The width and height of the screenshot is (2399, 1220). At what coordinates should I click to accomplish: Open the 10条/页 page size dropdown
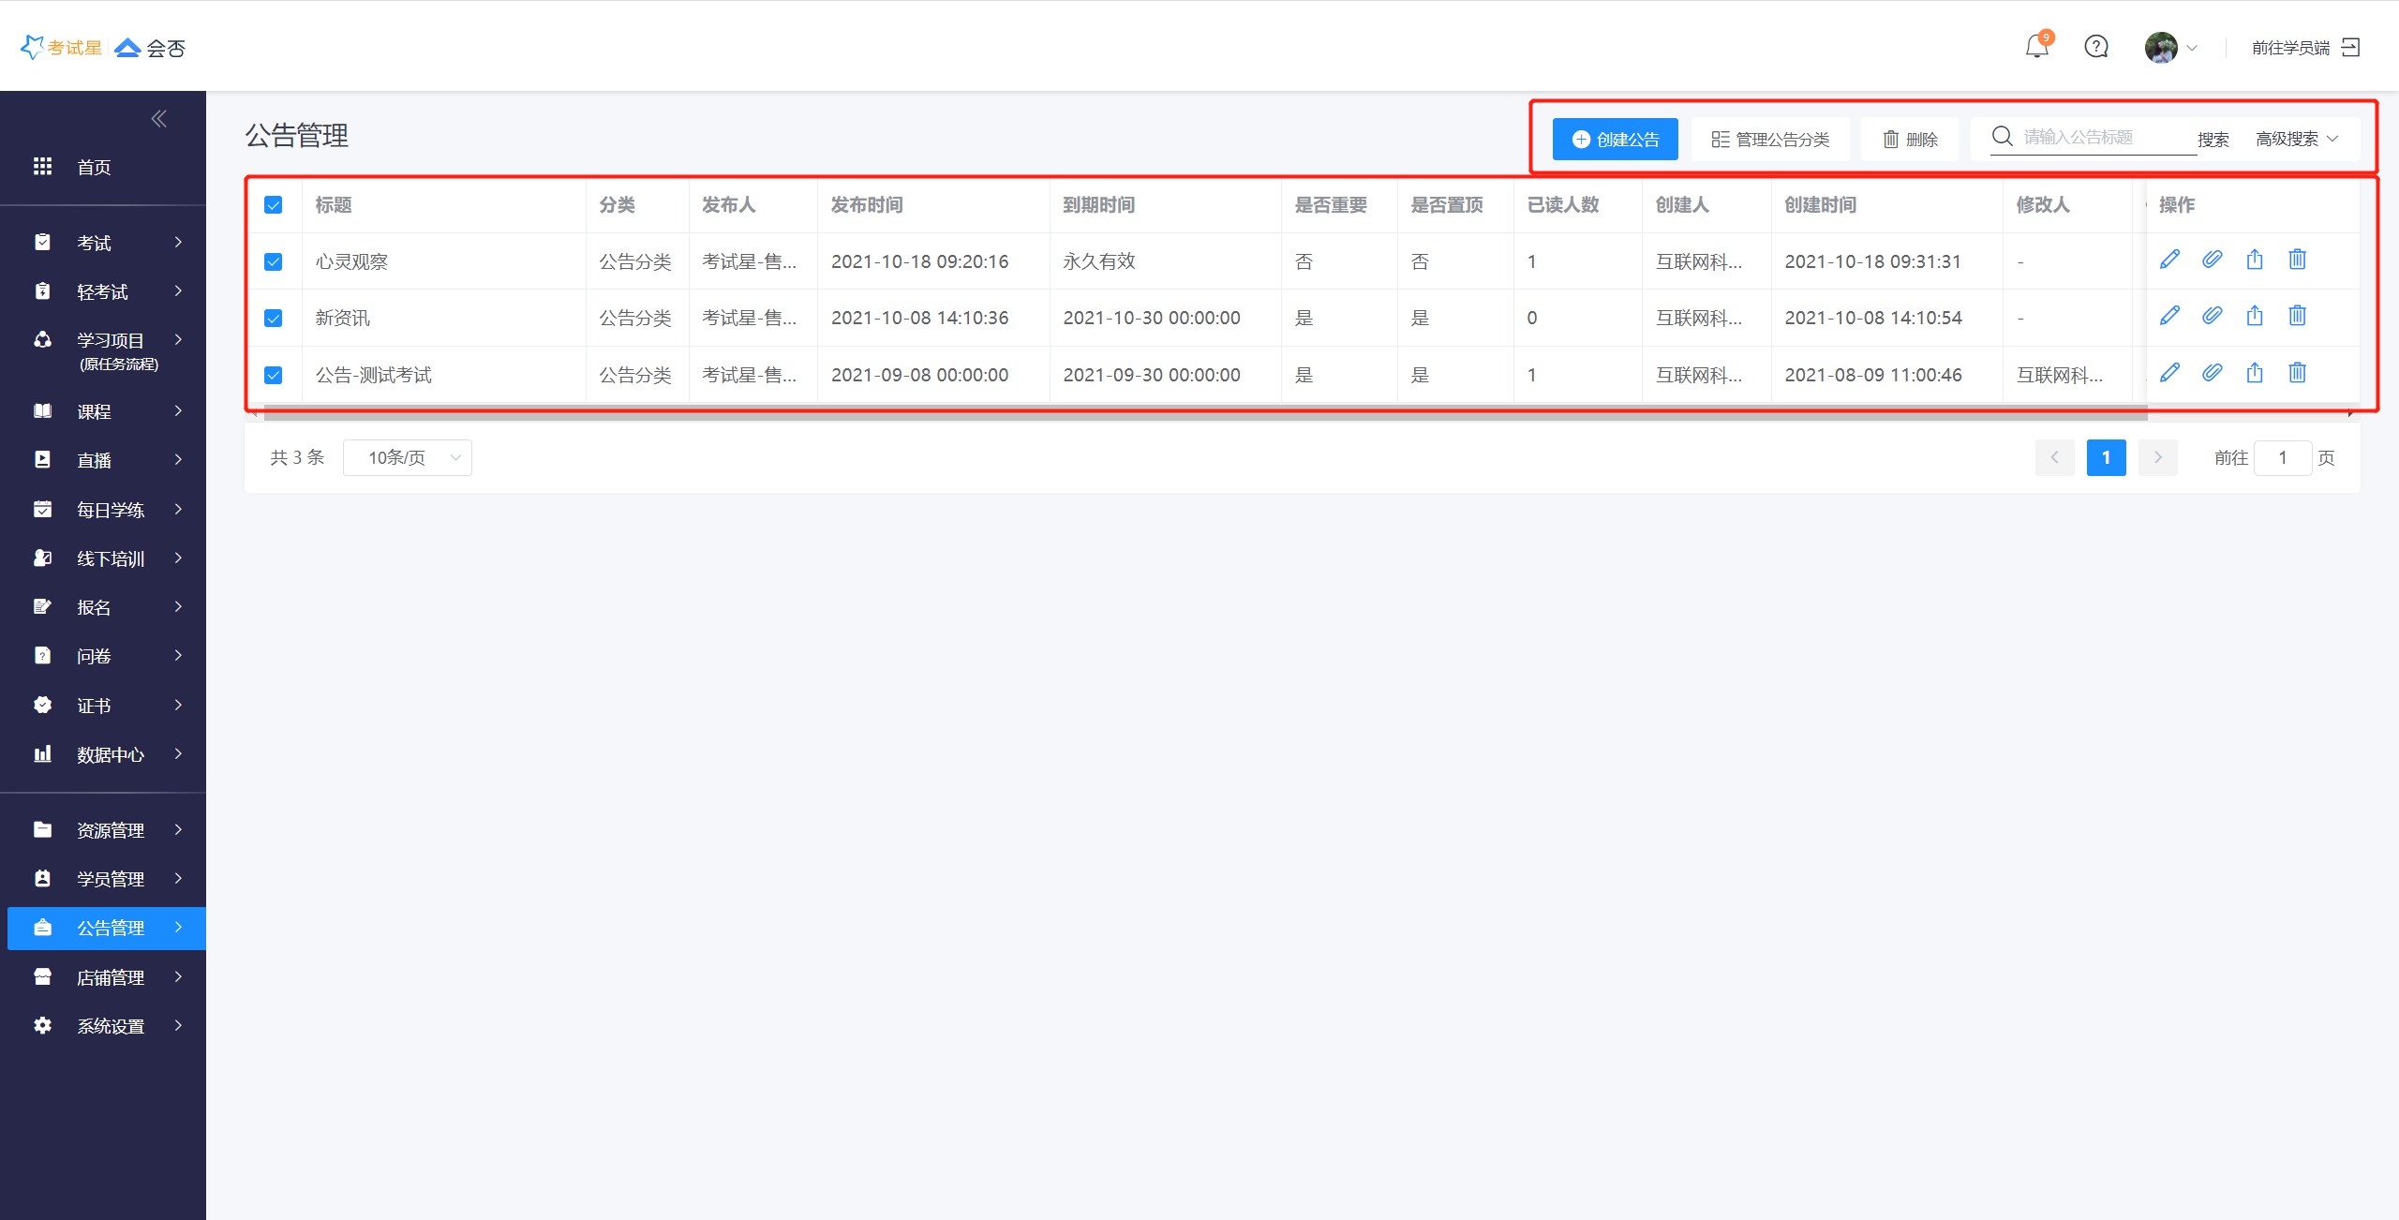[x=407, y=457]
